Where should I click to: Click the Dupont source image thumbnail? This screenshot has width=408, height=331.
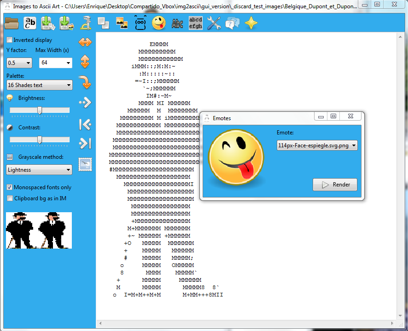click(x=39, y=230)
